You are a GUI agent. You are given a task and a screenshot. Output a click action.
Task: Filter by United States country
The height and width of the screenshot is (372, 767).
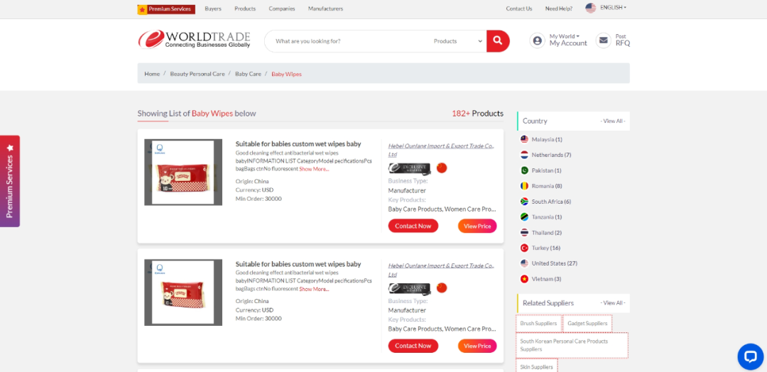(x=553, y=263)
